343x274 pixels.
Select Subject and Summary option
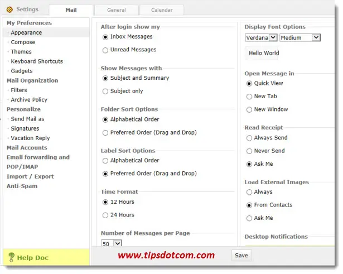pos(105,78)
